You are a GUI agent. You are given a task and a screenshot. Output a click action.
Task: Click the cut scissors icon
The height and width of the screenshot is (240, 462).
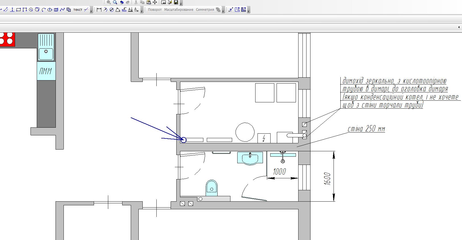coord(136,2)
